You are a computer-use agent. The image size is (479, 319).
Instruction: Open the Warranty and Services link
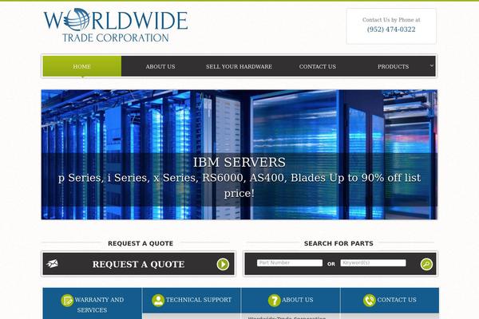(x=99, y=305)
